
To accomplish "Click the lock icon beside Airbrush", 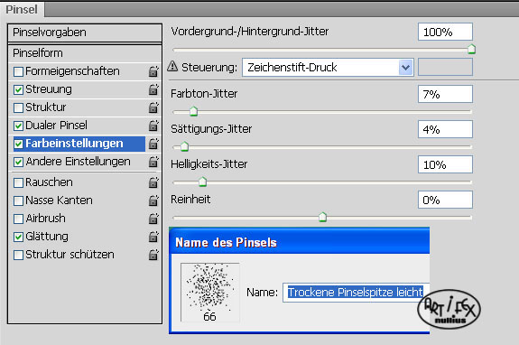I will click(153, 219).
